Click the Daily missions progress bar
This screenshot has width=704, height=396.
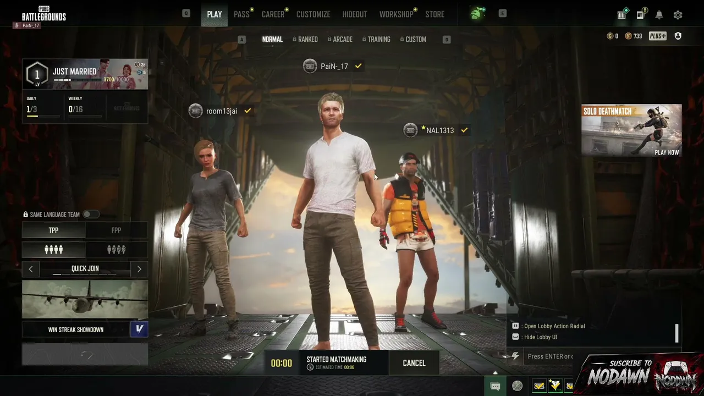pyautogui.click(x=43, y=116)
